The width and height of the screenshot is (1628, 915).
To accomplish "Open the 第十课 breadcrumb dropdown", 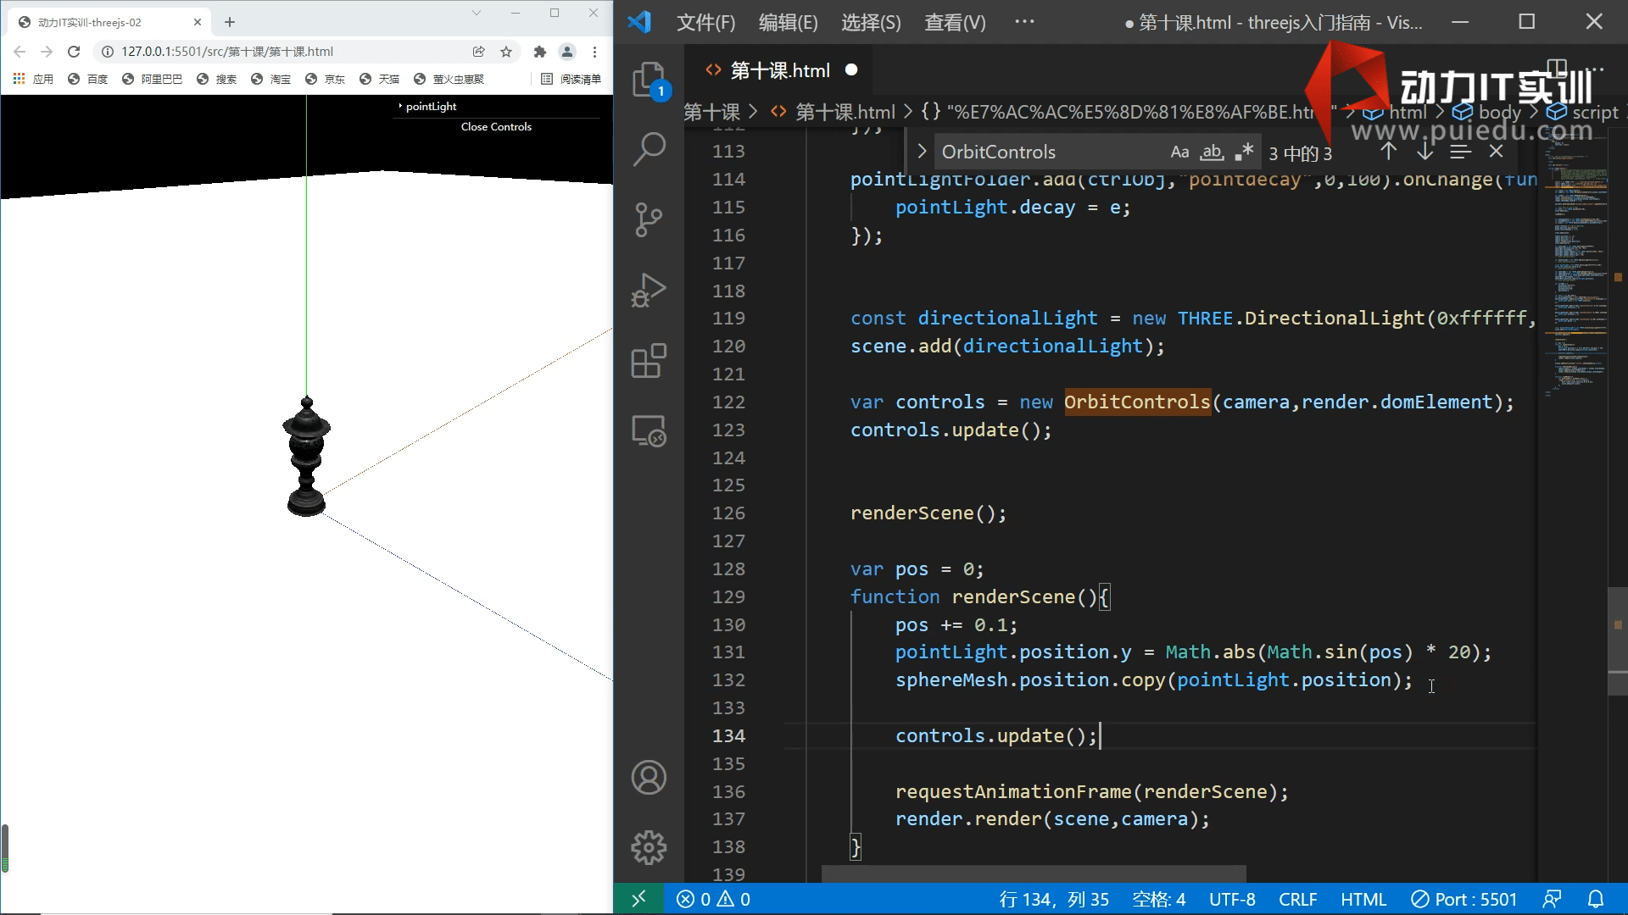I will click(711, 111).
